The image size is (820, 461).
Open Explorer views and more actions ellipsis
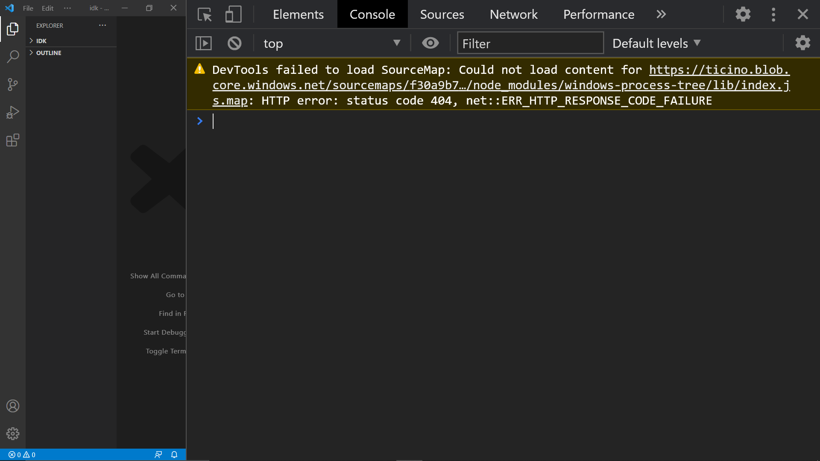[x=102, y=25]
